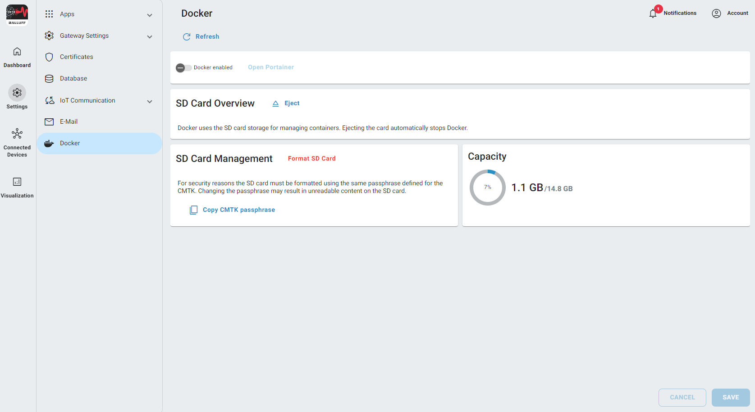Refresh the Docker page
The image size is (755, 412).
pos(201,37)
